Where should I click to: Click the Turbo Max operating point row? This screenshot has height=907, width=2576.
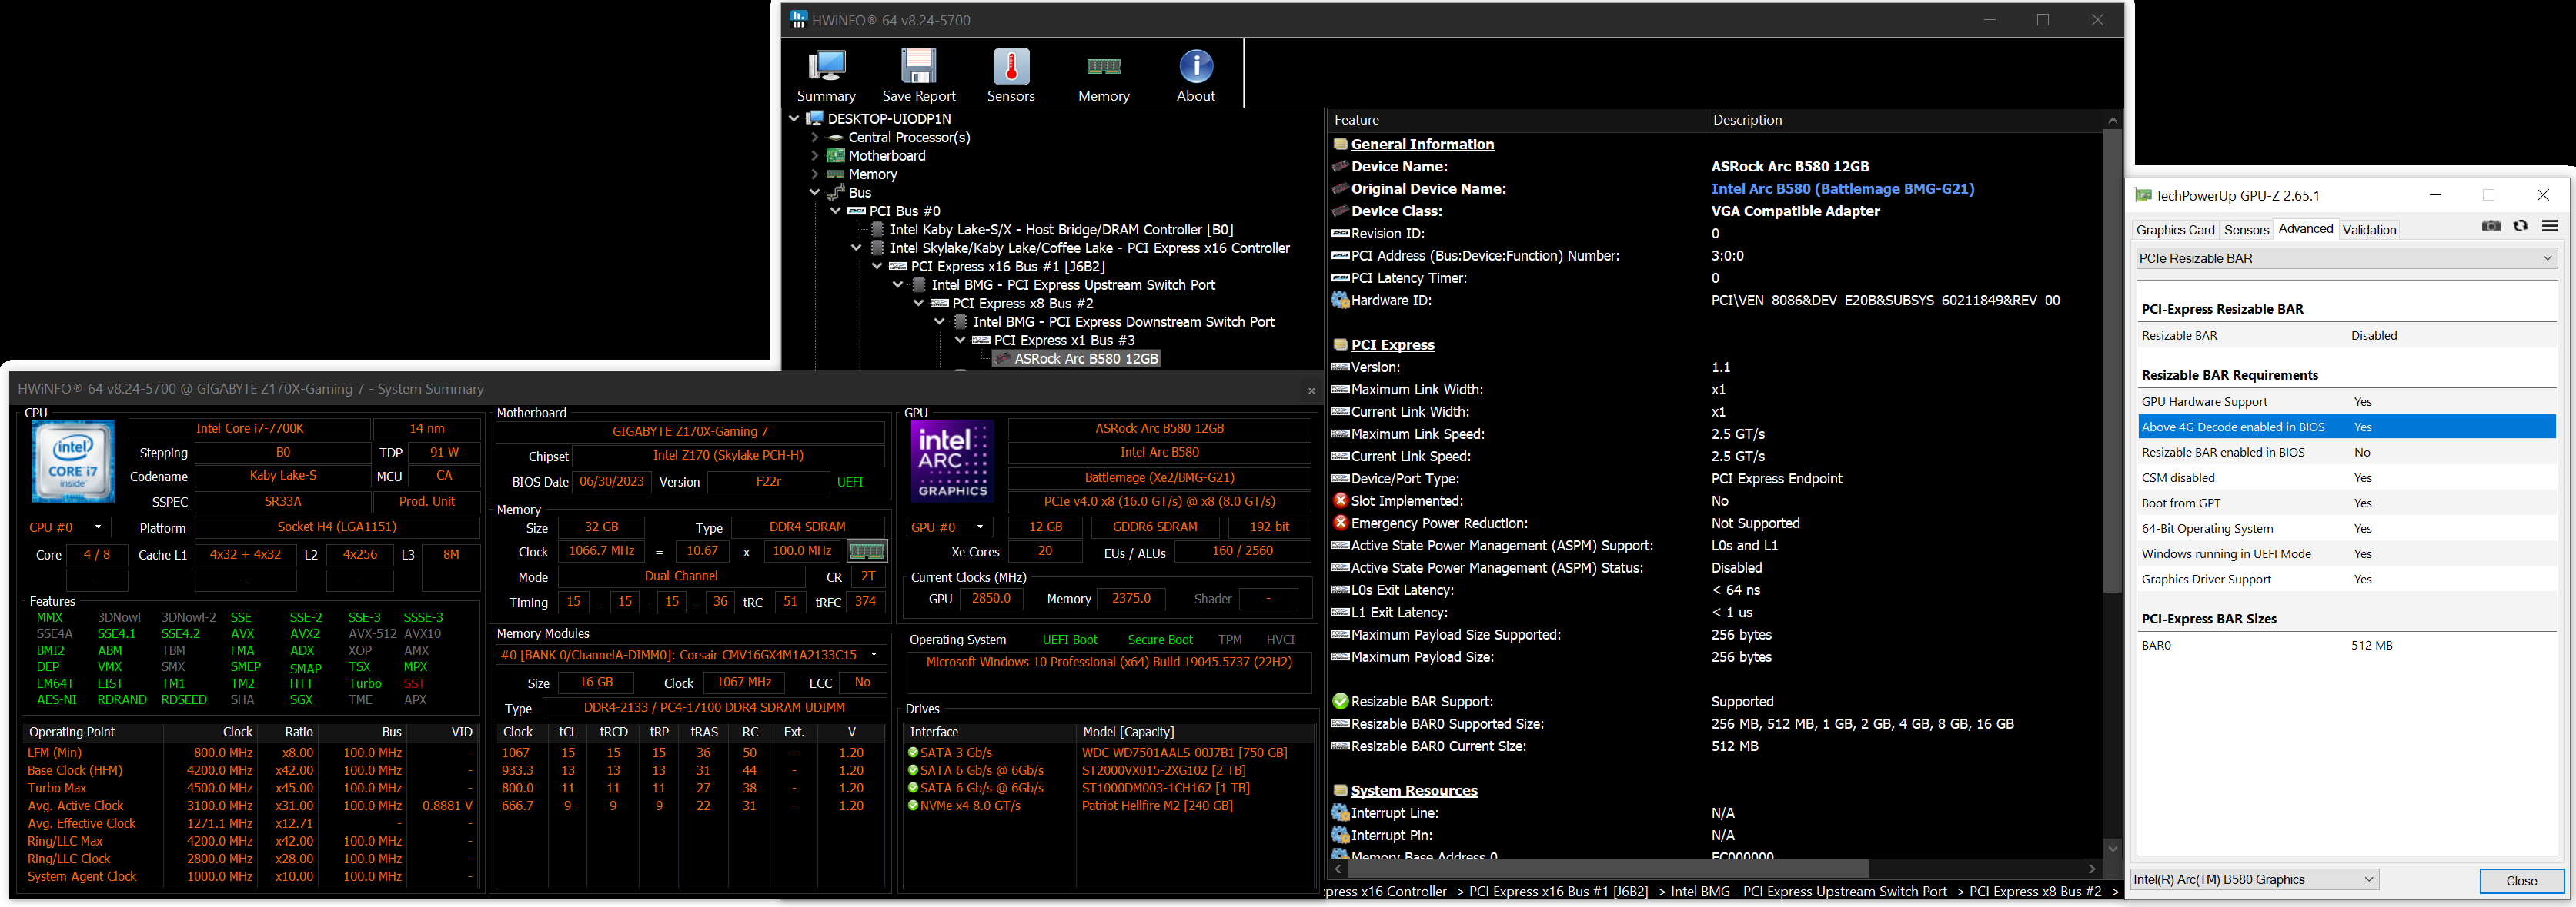point(250,788)
